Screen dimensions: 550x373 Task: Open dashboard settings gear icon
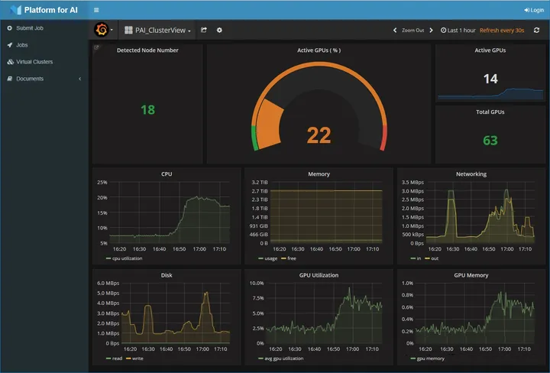219,30
